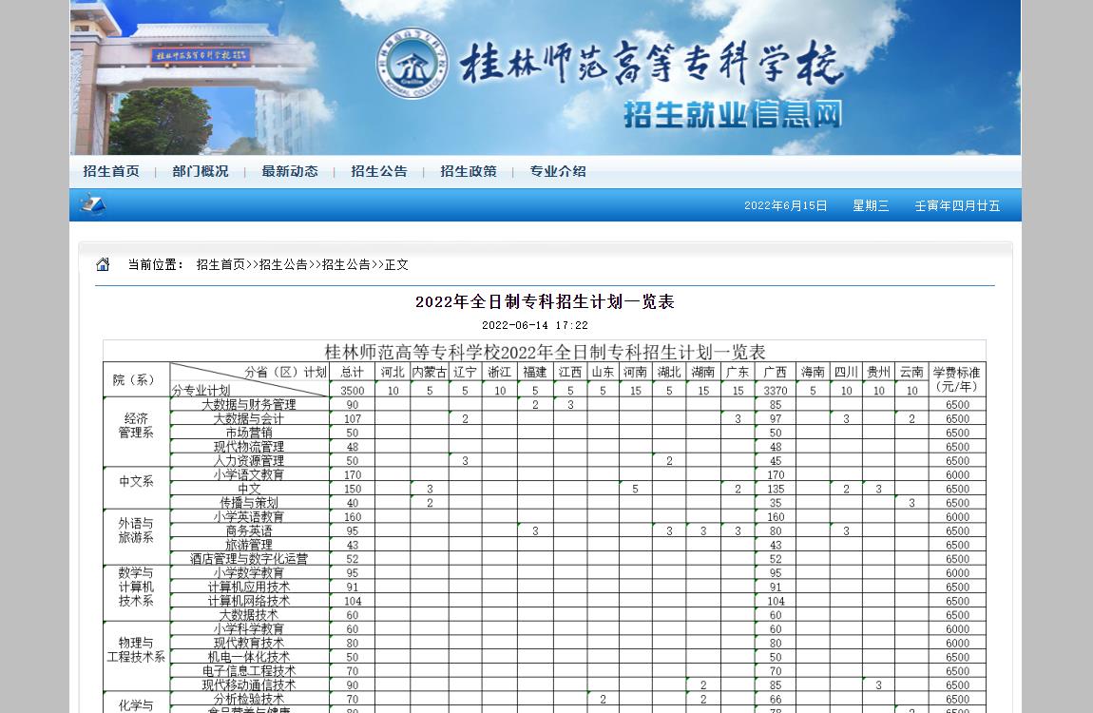Click the 大数据技术 major cell
The image size is (1093, 713).
249,615
